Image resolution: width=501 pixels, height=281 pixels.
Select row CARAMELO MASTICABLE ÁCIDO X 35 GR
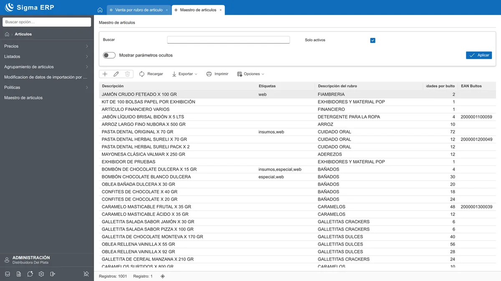297,214
